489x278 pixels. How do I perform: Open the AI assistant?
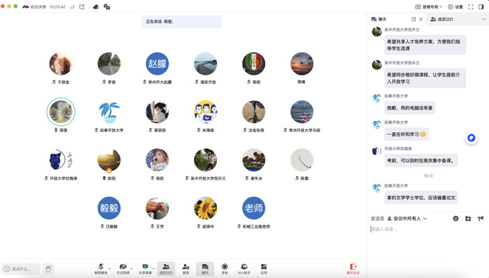tap(244, 268)
